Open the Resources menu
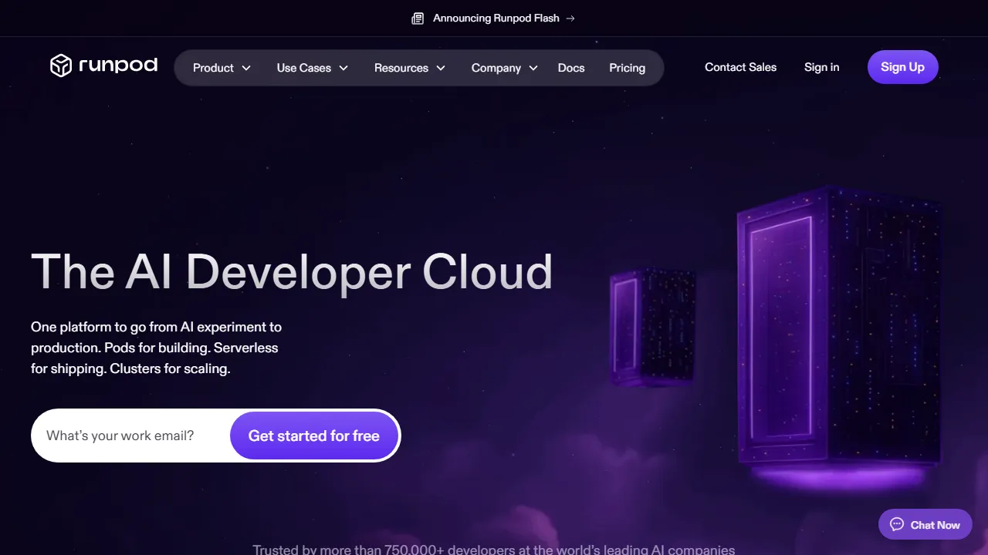Viewport: 988px width, 555px height. (410, 68)
